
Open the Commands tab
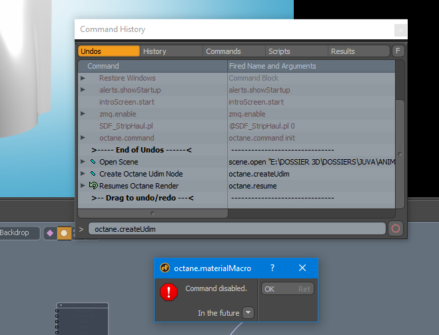[234, 51]
